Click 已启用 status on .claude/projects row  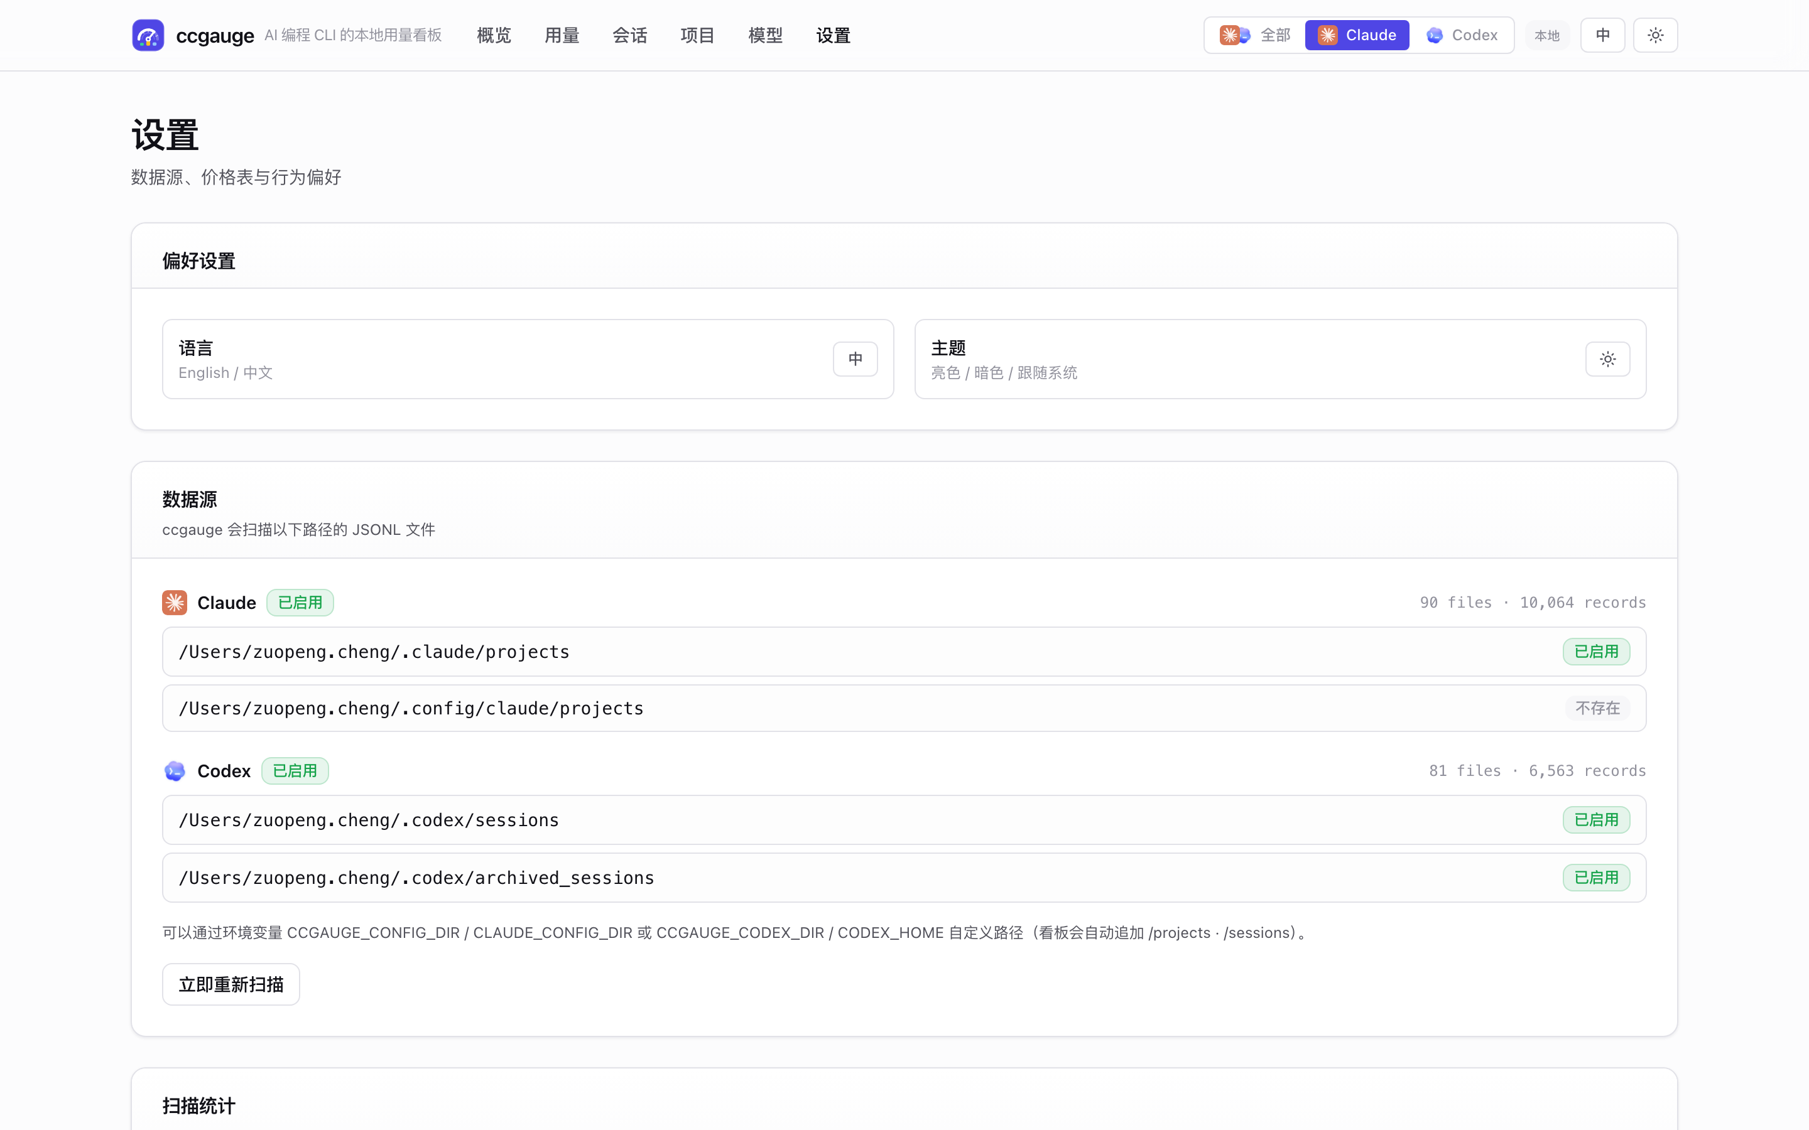[x=1596, y=652]
